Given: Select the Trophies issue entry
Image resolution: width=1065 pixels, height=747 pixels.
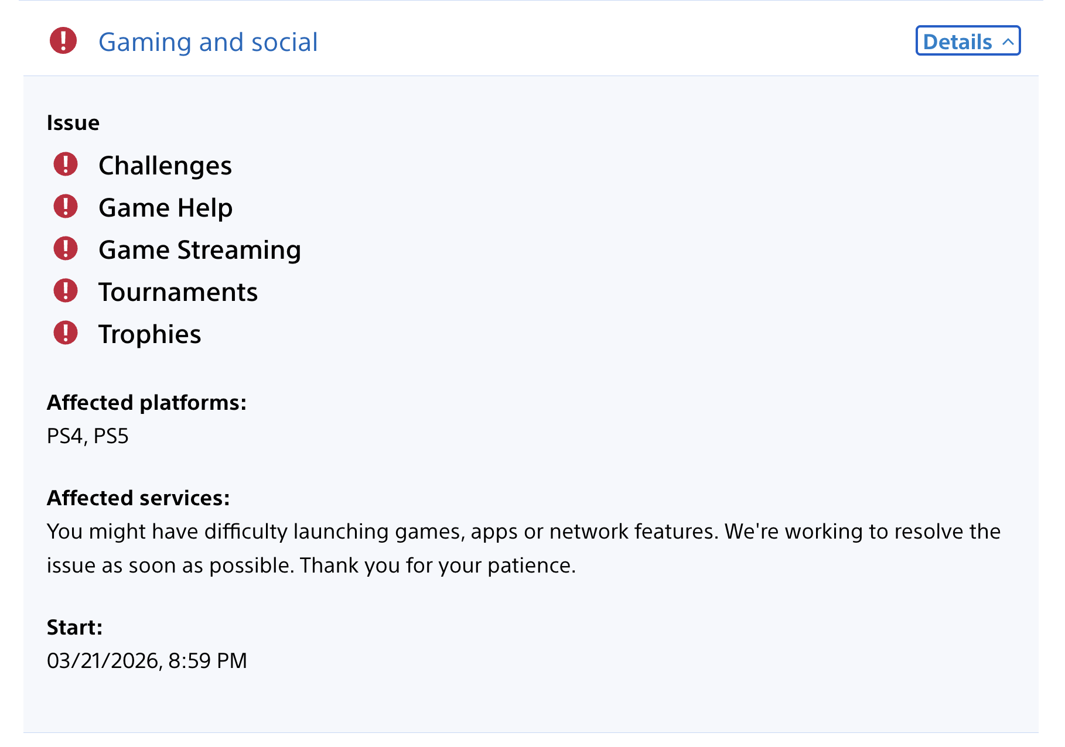Looking at the screenshot, I should [149, 334].
